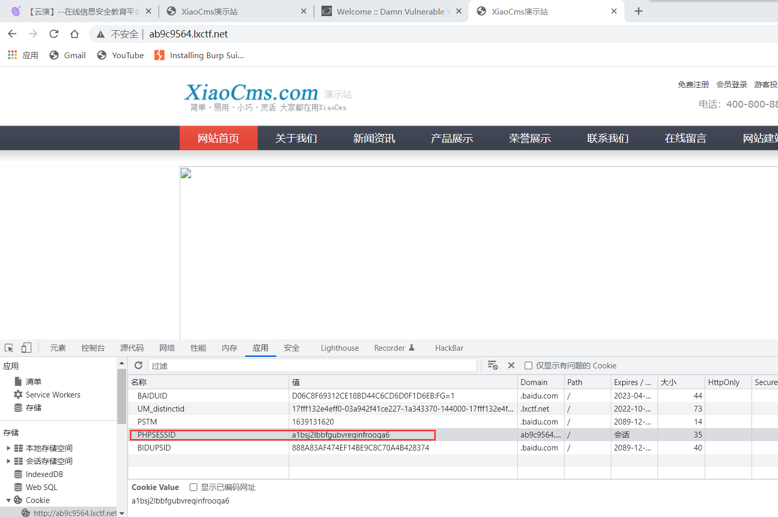Click the 过滤 cookie filter field
Screen dimensions: 778x517
313,366
